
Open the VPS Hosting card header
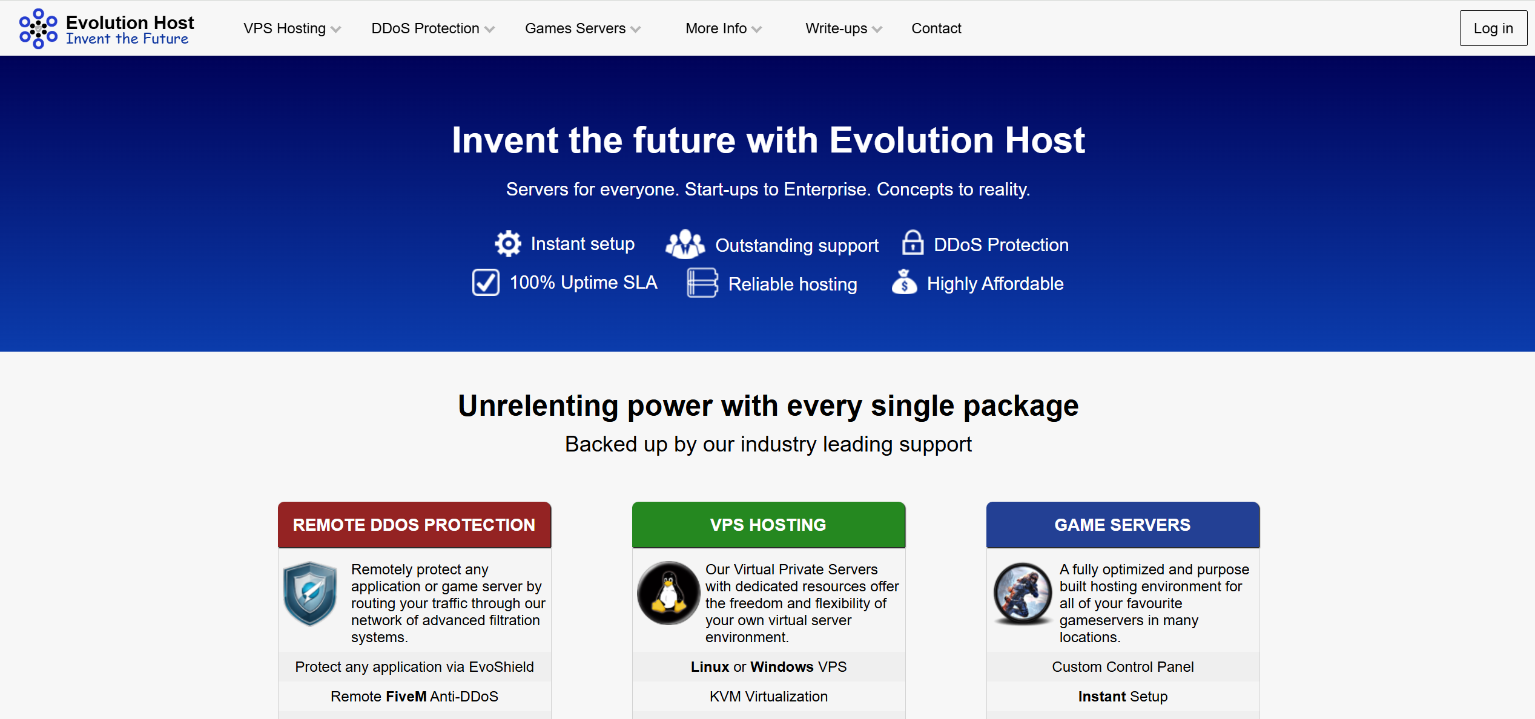point(768,525)
